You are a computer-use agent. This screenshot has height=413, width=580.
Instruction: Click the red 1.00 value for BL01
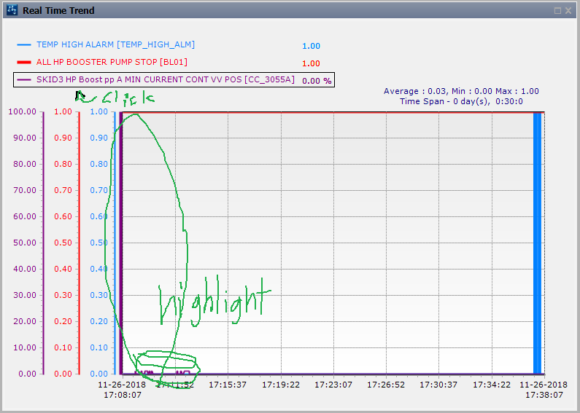[311, 63]
